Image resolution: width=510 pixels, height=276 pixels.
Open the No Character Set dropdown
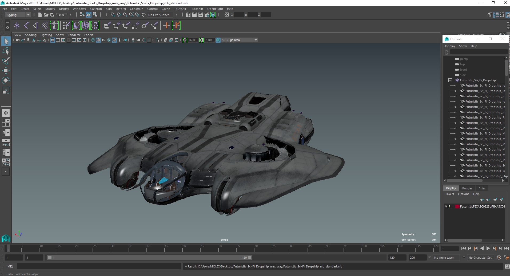pyautogui.click(x=480, y=258)
